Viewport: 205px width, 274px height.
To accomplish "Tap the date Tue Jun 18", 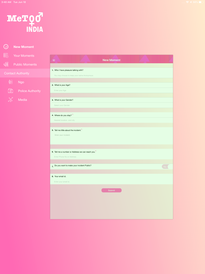I will point(20,2).
